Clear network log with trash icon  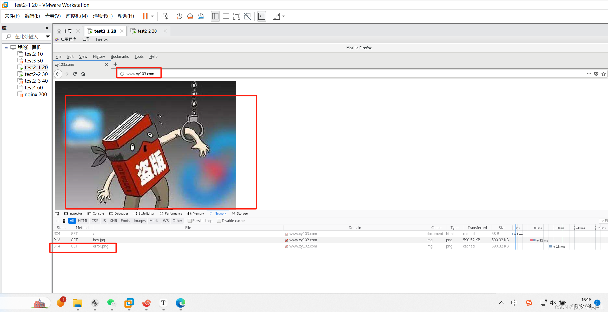pos(64,221)
